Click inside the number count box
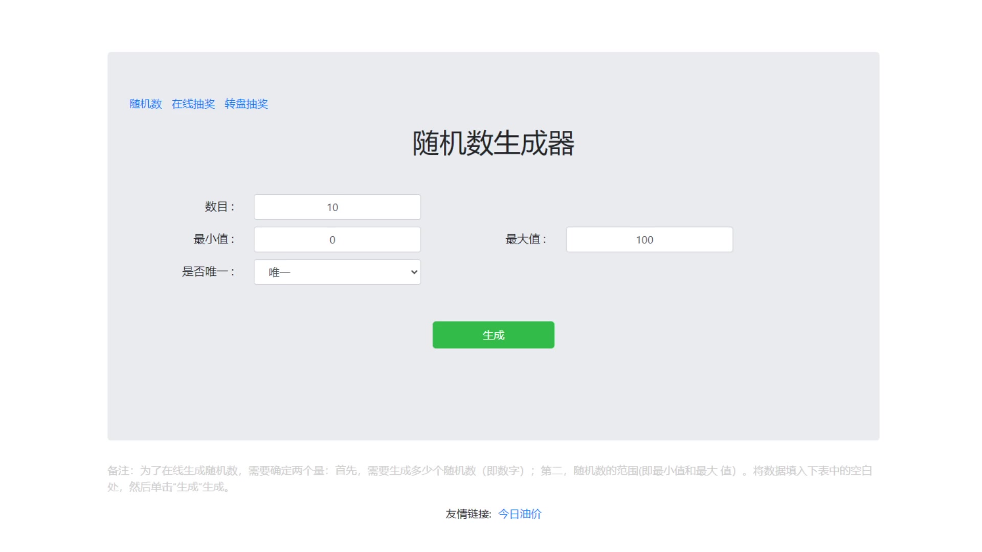The height and width of the screenshot is (552, 982). [337, 206]
